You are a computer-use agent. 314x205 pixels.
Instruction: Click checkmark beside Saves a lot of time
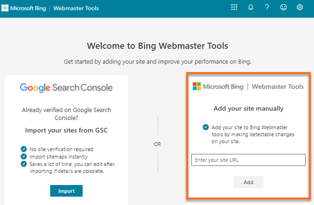[x=24, y=164]
